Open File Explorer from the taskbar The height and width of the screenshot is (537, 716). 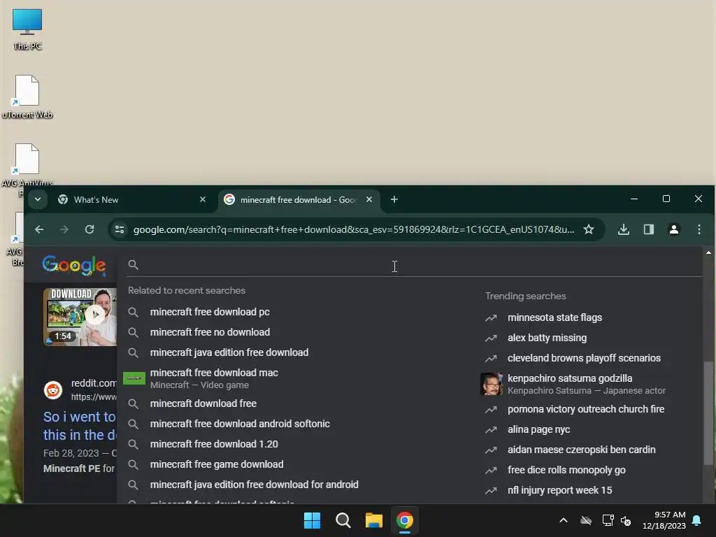pos(373,520)
